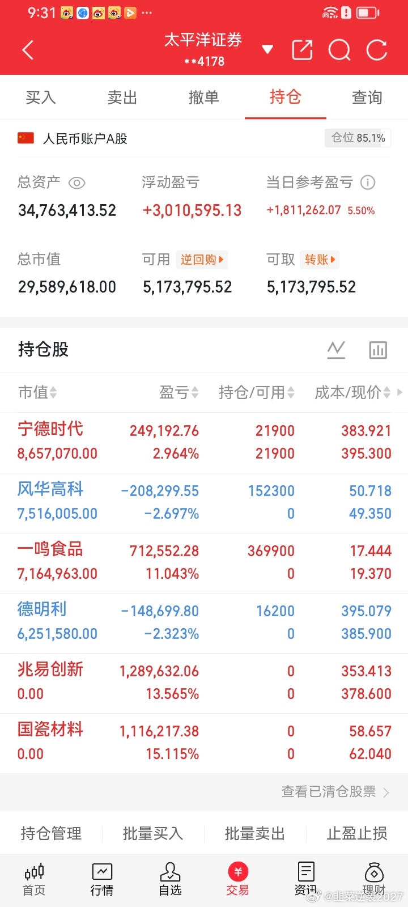Switch to the 买入 tab
Image resolution: width=408 pixels, height=907 pixels.
(x=41, y=98)
